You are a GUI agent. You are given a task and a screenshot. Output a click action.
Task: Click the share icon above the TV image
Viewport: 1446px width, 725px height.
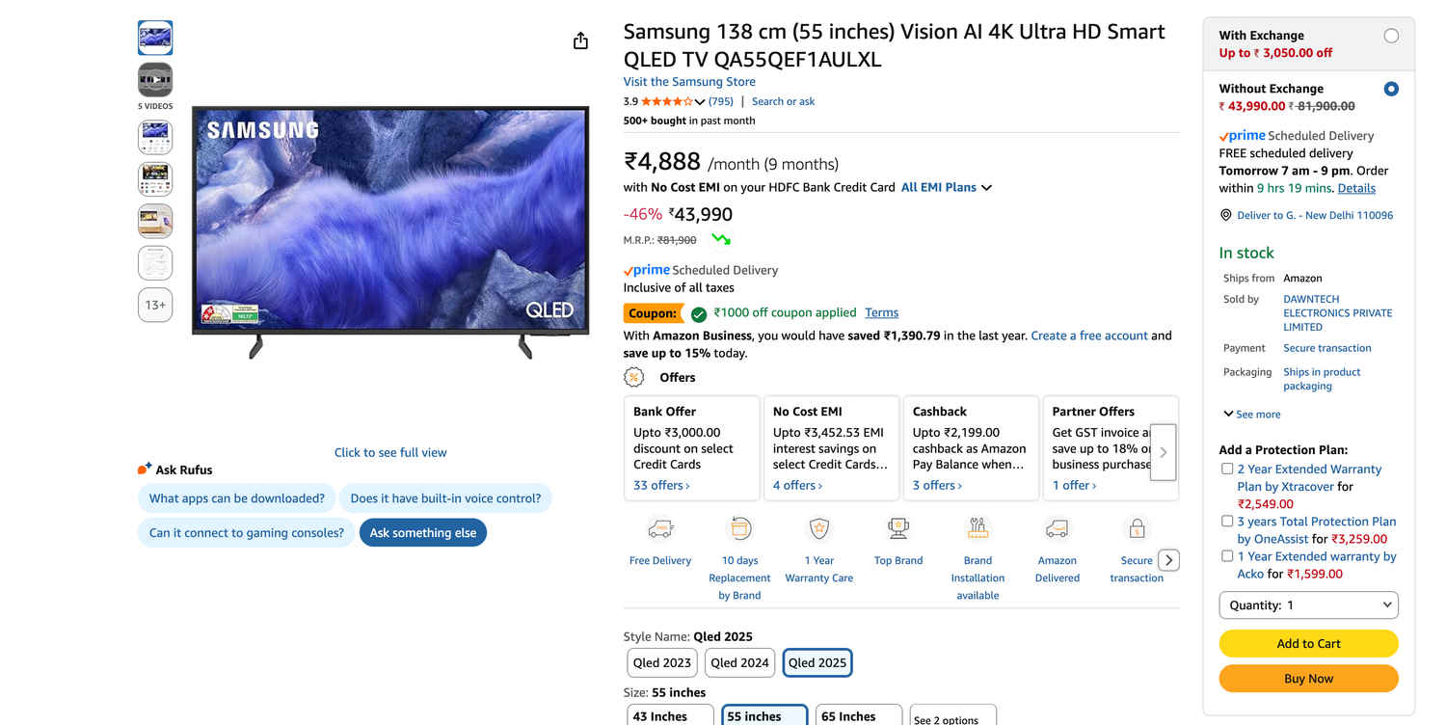(580, 40)
